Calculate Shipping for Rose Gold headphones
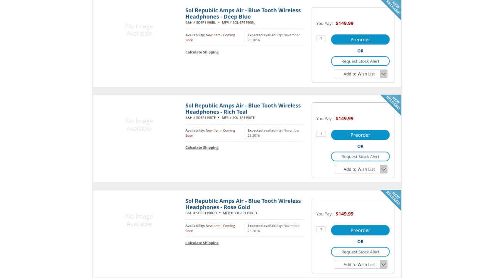 202,243
